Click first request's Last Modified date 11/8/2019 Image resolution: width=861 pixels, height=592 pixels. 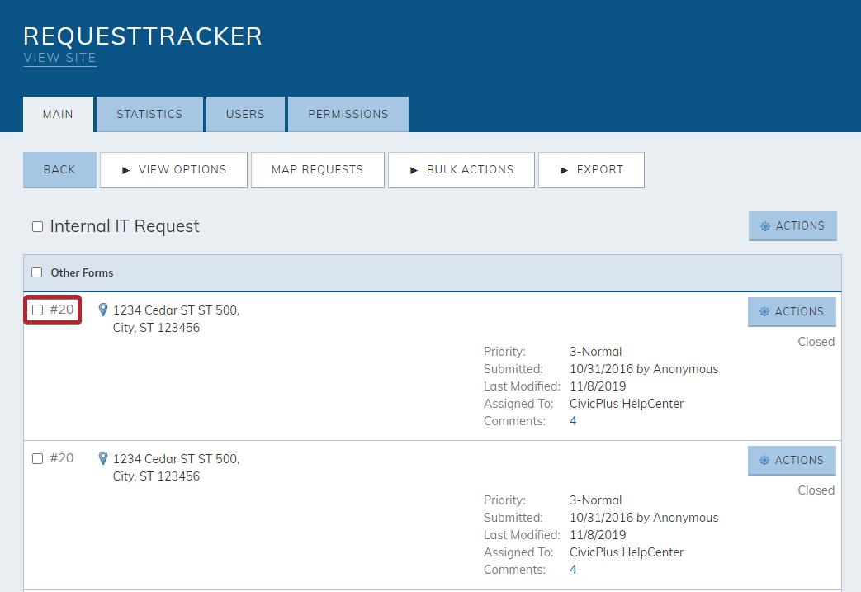coord(598,386)
